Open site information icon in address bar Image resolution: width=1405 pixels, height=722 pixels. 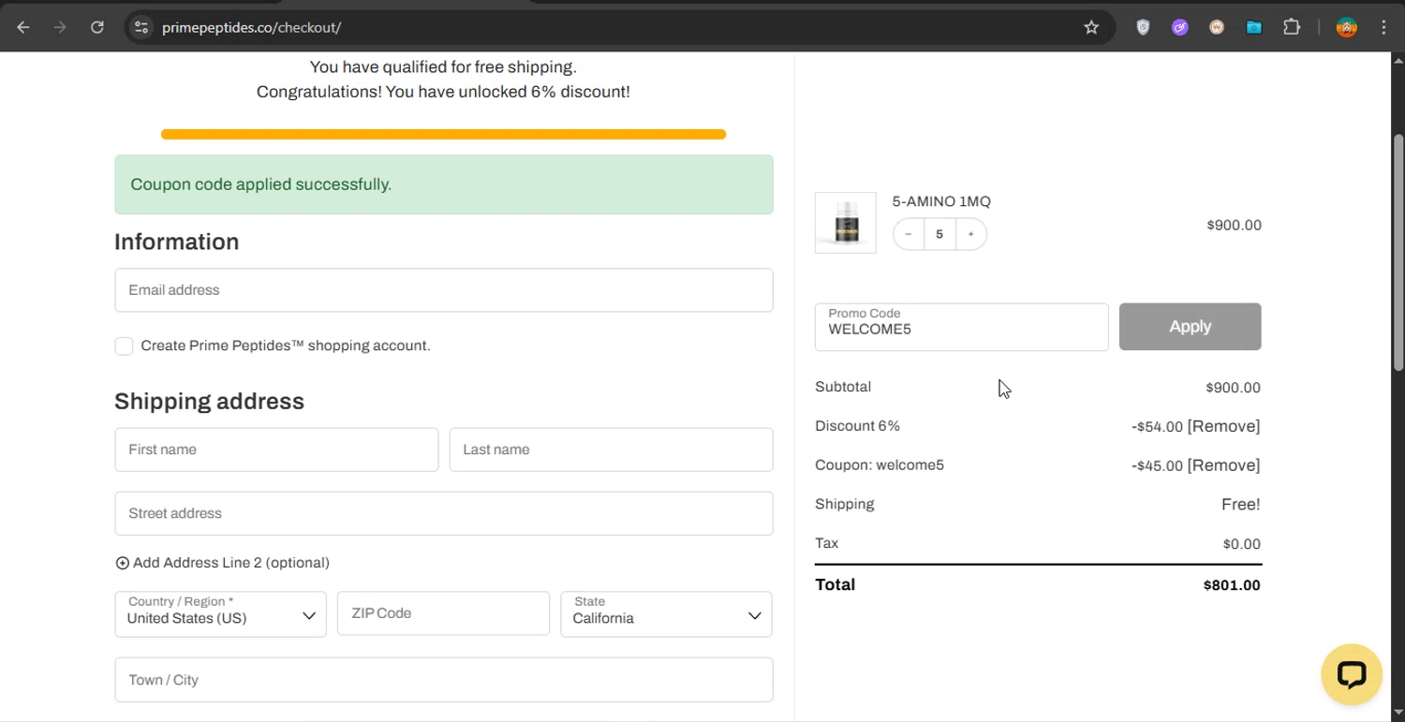tap(141, 27)
